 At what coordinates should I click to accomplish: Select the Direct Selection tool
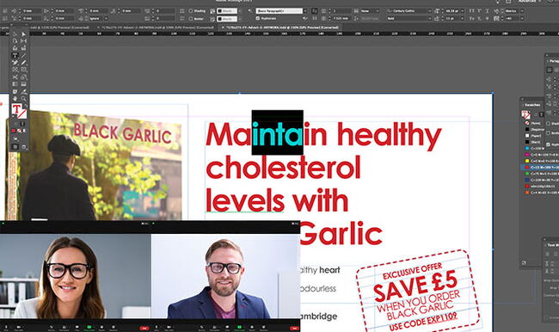[23, 34]
